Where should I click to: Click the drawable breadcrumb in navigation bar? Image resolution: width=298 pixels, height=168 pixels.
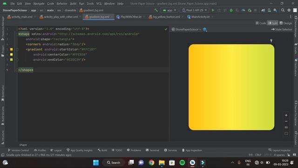(x=70, y=10)
